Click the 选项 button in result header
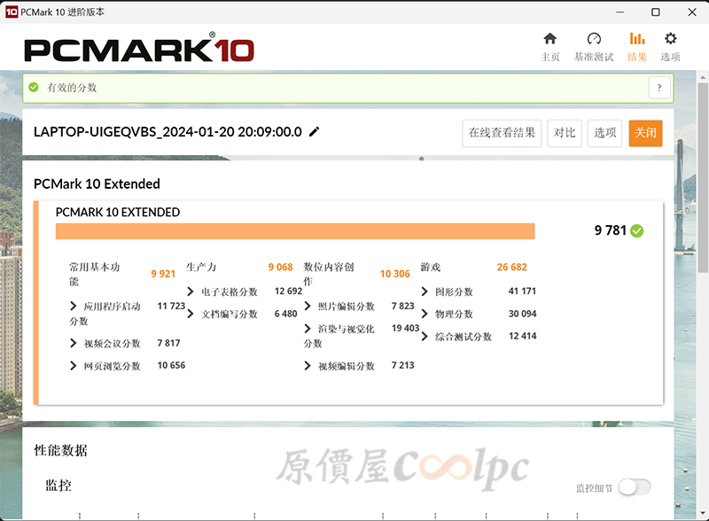The height and width of the screenshot is (521, 709). tap(604, 134)
